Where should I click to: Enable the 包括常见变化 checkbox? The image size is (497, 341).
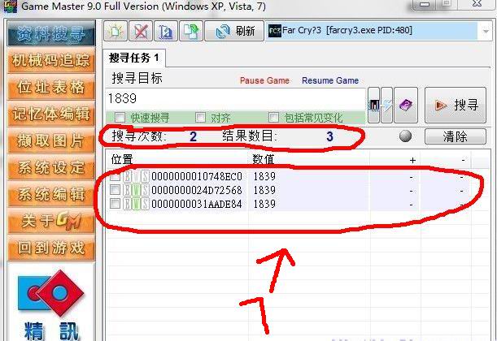click(273, 118)
